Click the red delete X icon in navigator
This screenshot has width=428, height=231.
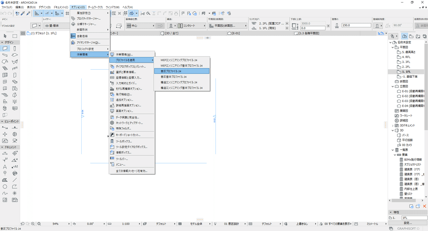(x=424, y=206)
